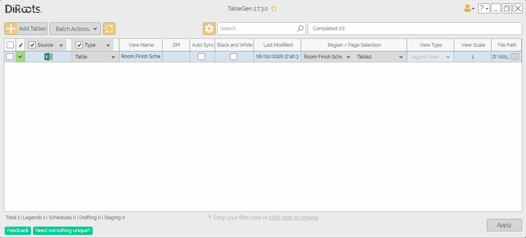Click the Add Tables button label

33,29
